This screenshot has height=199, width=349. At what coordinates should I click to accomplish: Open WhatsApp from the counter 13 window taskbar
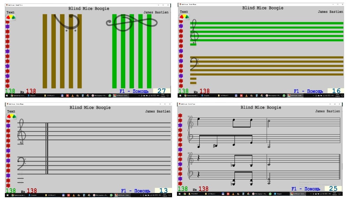(111, 195)
